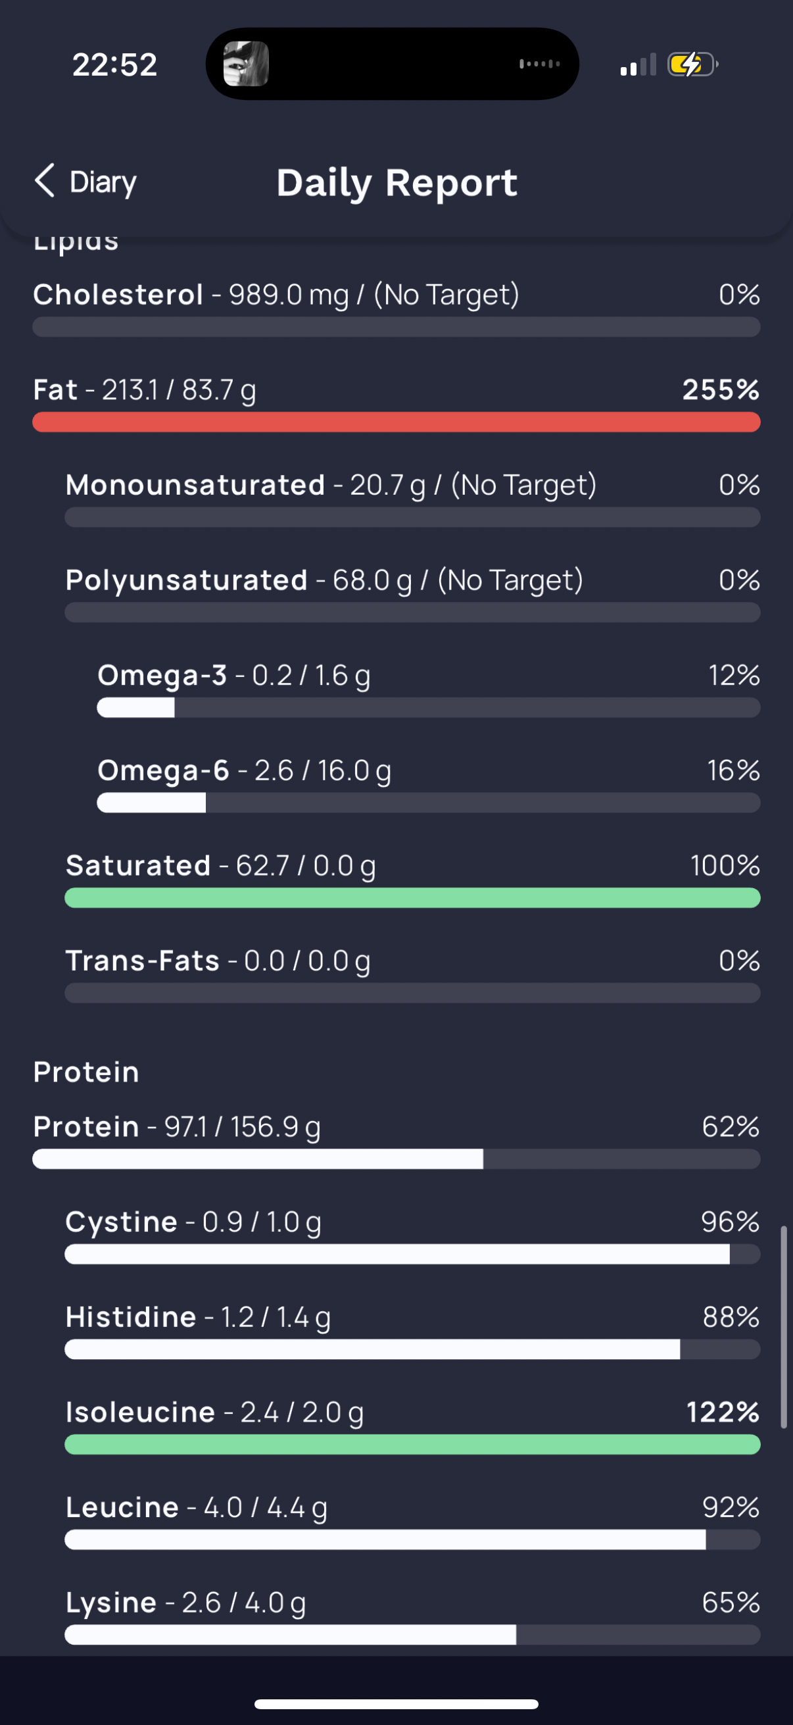
Task: Select the Cystine amino acid row
Action: coord(412,1235)
